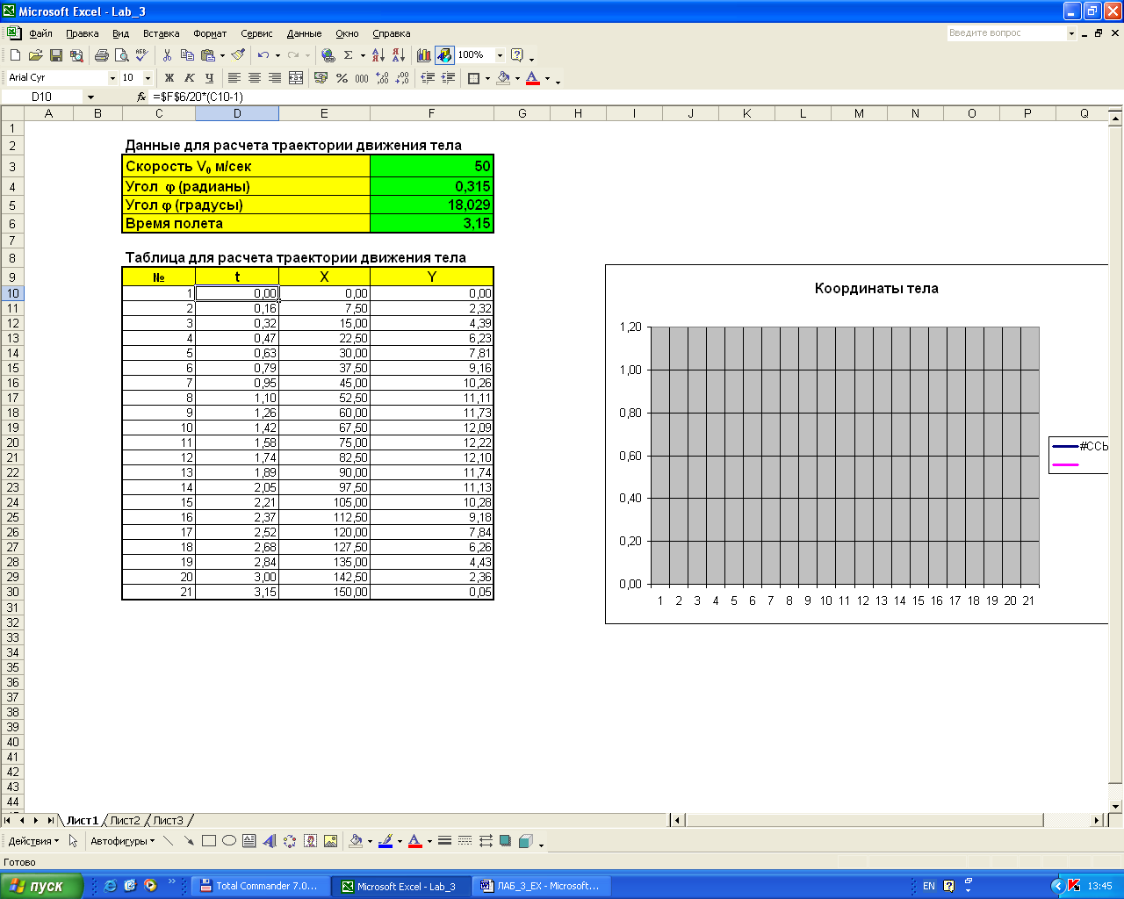Apply the currency format icon
The height and width of the screenshot is (899, 1124).
321,78
